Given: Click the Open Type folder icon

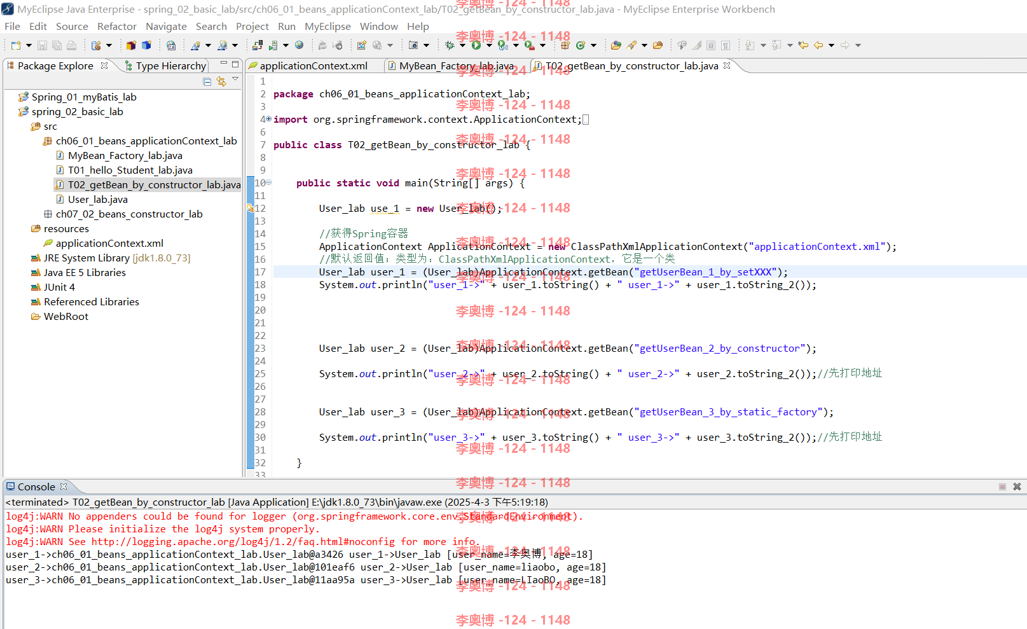Looking at the screenshot, I should [x=616, y=45].
